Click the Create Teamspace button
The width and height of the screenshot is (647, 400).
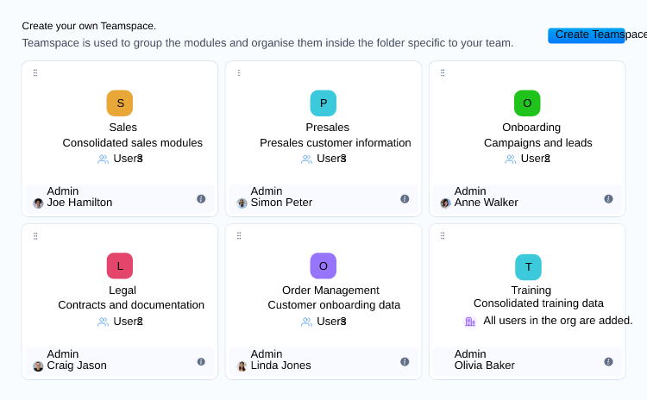point(587,35)
